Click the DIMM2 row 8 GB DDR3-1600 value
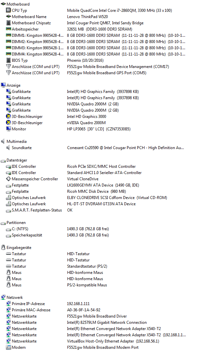This screenshot has height=355, width=202. point(126,42)
